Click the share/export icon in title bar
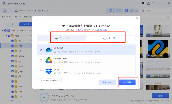This screenshot has height=104, width=172. tap(148, 3)
